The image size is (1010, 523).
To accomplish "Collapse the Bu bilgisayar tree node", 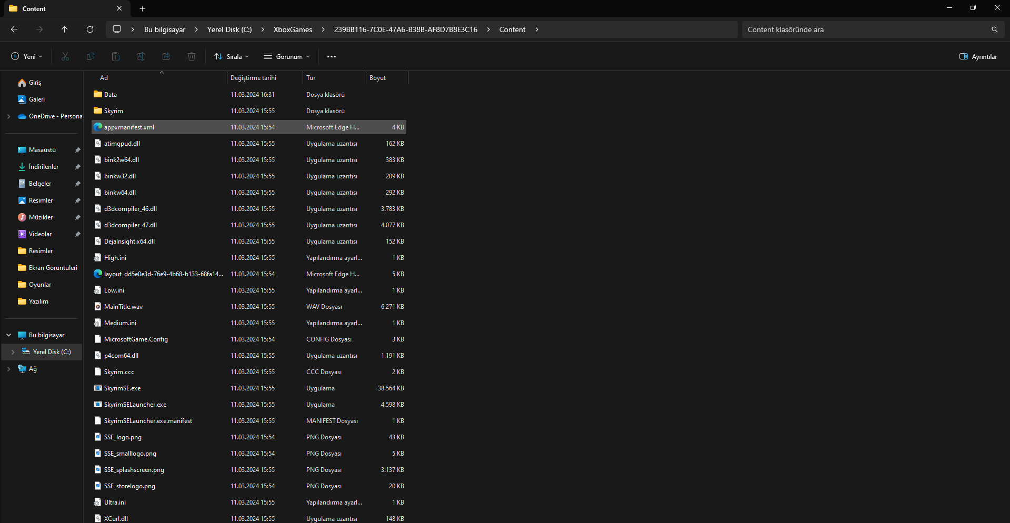I will pos(8,335).
